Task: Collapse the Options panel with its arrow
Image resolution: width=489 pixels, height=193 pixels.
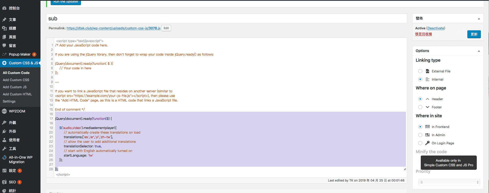Action: tap(479, 51)
